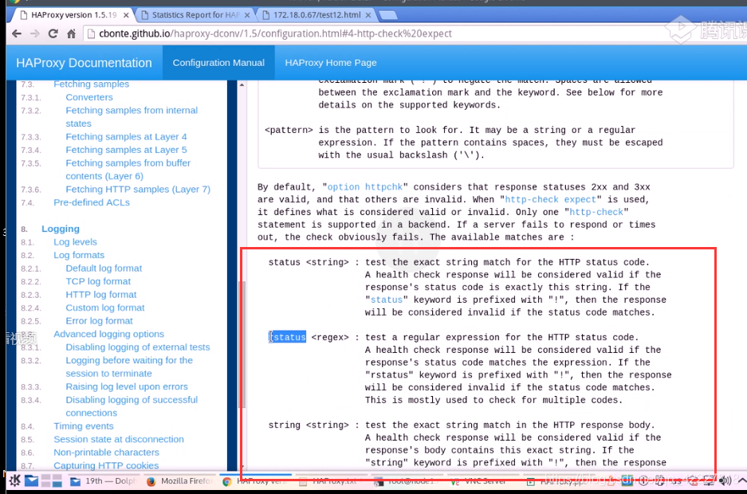This screenshot has width=747, height=494.
Task: Open Fetching HTTP samples (Layer 7)
Action: point(138,190)
